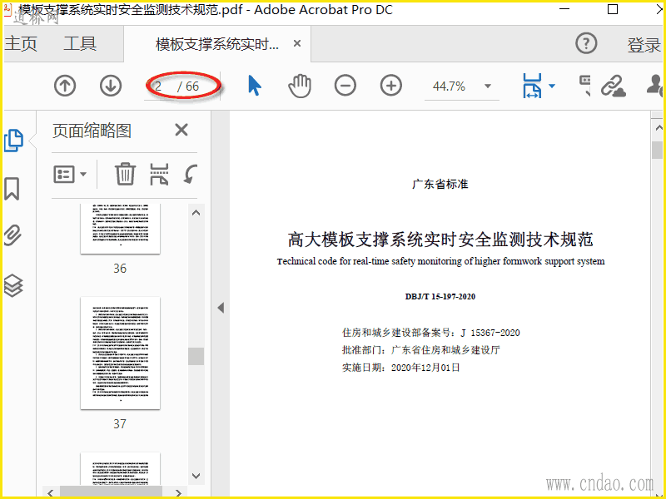Open the bookmarks panel icon
The image size is (666, 499).
12,189
